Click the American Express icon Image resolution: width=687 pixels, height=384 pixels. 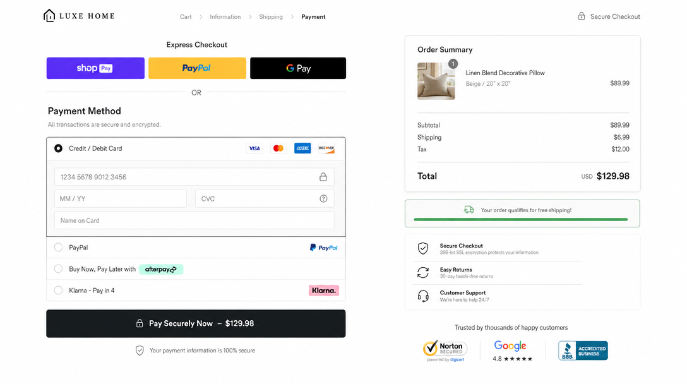pos(302,148)
